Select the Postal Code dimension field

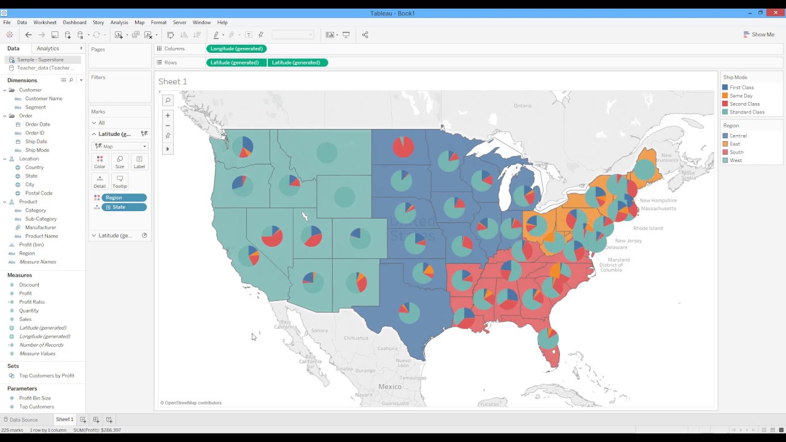[39, 193]
